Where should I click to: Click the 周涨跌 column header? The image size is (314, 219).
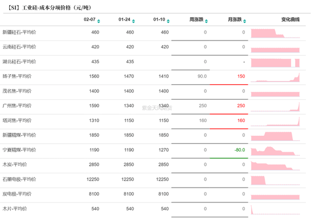(196, 19)
